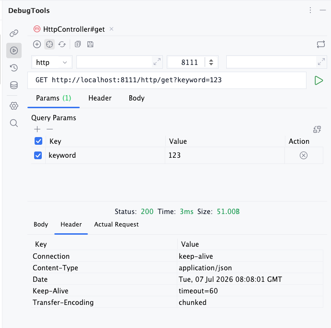Select the run/play sidebar icon
Image resolution: width=331 pixels, height=328 pixels.
pyautogui.click(x=14, y=50)
